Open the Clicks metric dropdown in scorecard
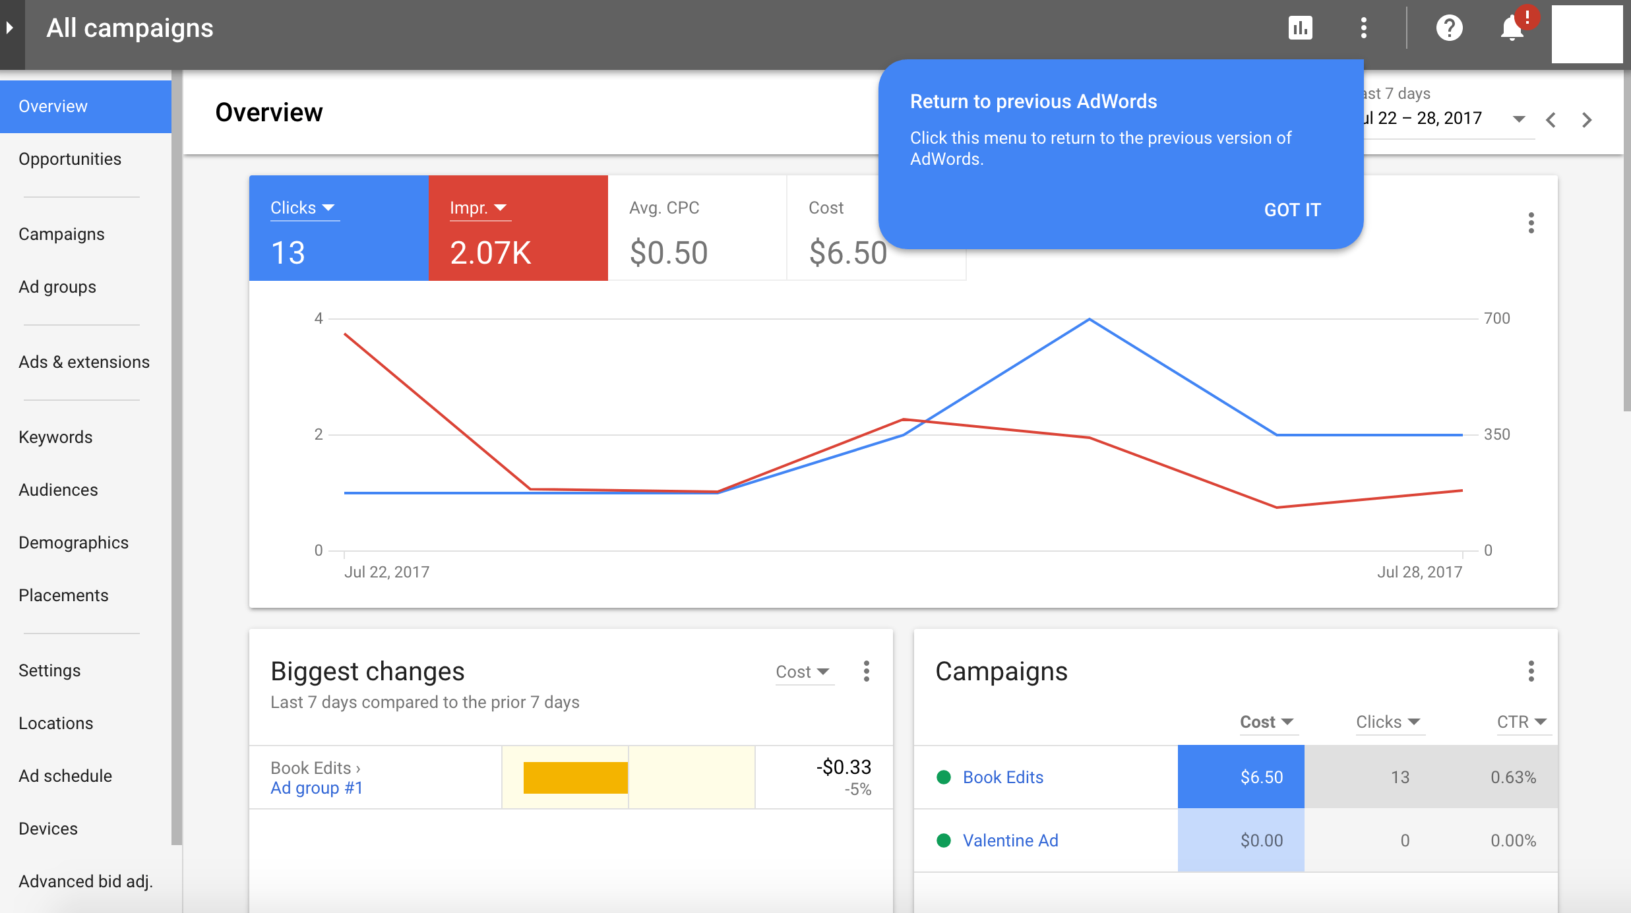This screenshot has width=1631, height=913. click(303, 208)
